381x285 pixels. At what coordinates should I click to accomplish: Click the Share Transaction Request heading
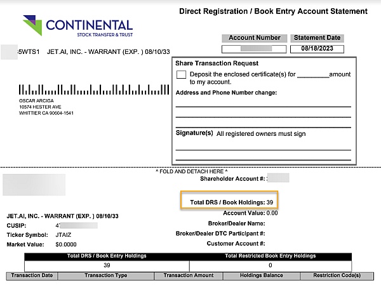click(217, 63)
